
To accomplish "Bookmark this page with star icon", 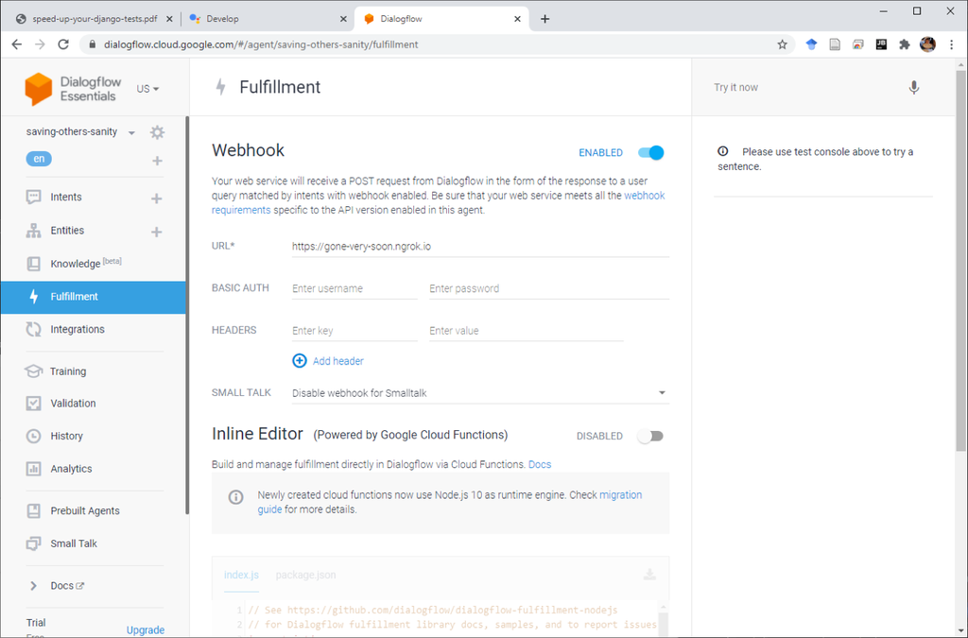I will point(782,44).
